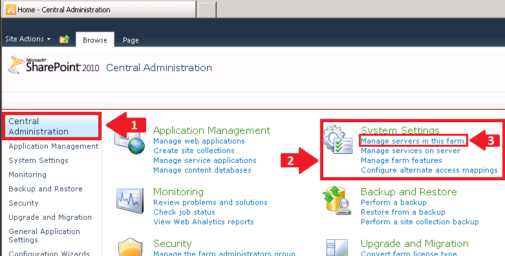Click the Application Management globe icon

click(130, 142)
